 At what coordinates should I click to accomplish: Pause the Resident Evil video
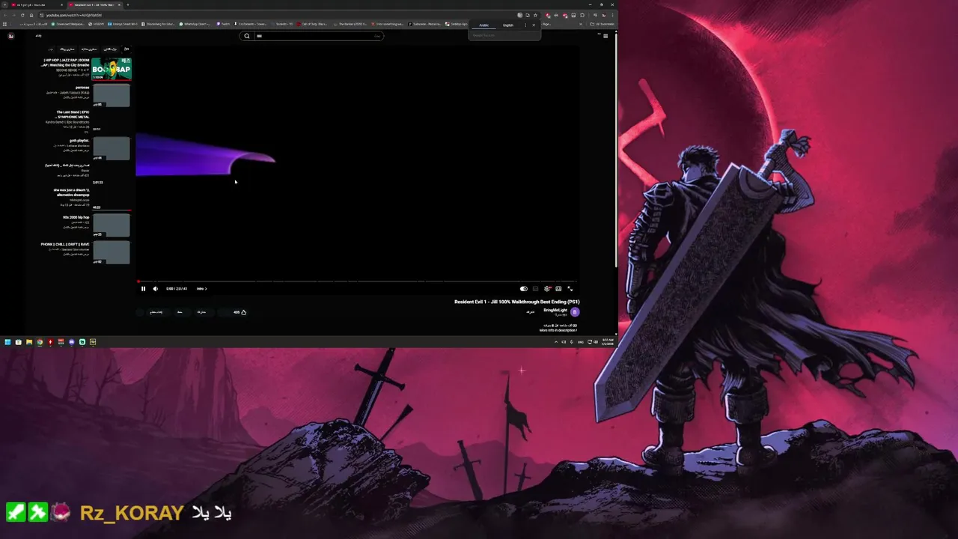point(143,288)
